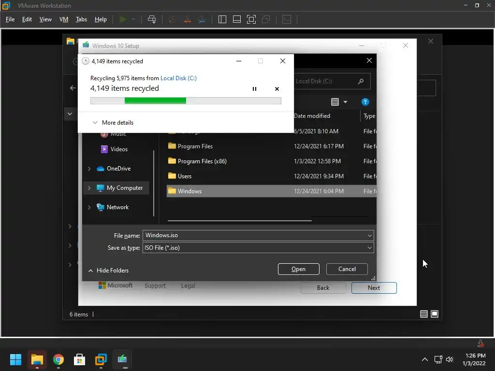Sort by the Date modified column header
The height and width of the screenshot is (371, 495).
pyautogui.click(x=312, y=116)
